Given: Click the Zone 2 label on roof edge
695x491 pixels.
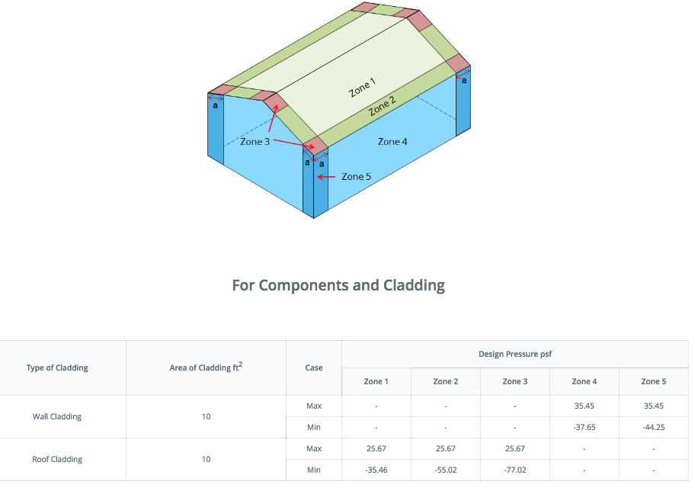Looking at the screenshot, I should tap(382, 107).
